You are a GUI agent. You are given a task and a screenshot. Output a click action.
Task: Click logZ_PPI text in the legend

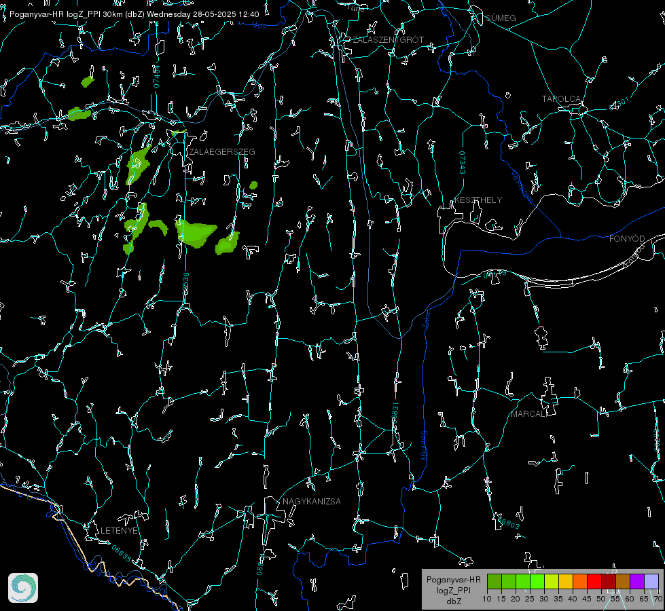(x=453, y=590)
